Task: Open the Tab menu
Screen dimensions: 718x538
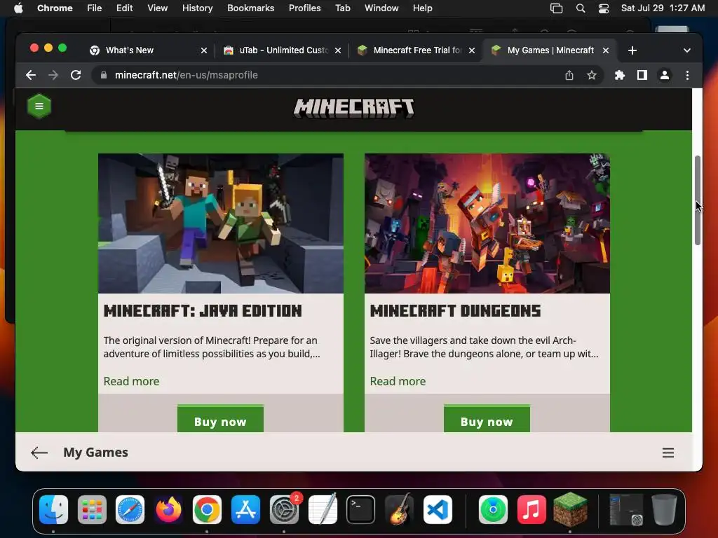Action: (x=342, y=8)
